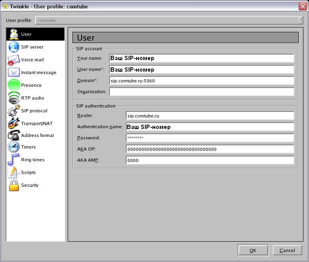Image resolution: width=309 pixels, height=262 pixels.
Task: Click the Realm field
Action: pyautogui.click(x=210, y=115)
